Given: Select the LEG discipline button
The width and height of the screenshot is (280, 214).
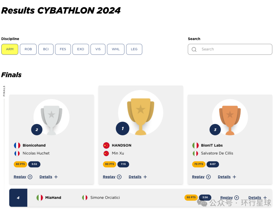Looking at the screenshot, I should click(x=134, y=49).
